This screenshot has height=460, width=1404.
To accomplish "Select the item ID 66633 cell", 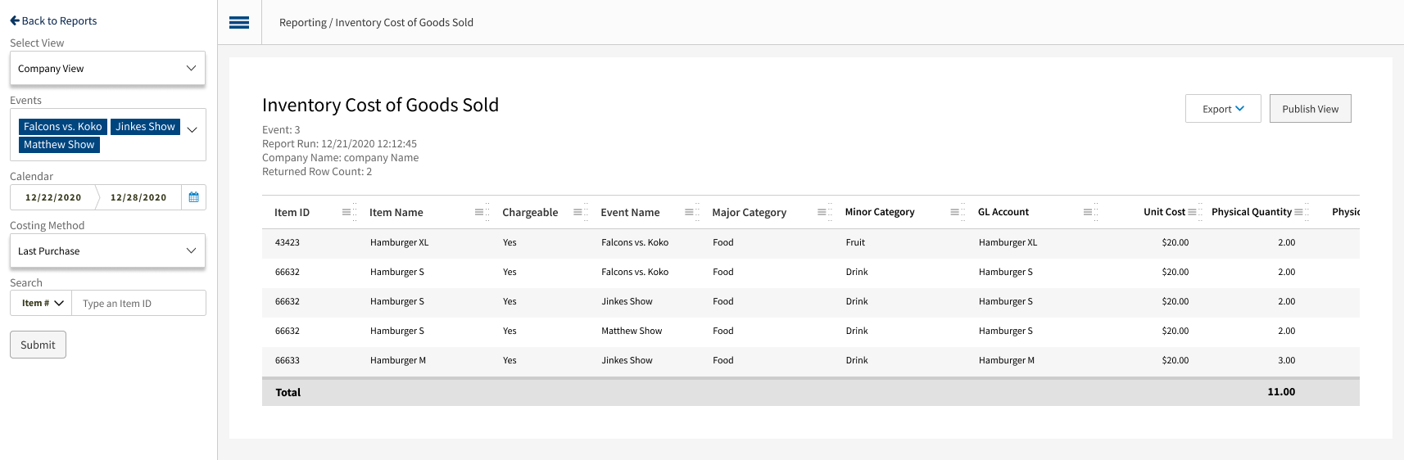I will point(288,360).
